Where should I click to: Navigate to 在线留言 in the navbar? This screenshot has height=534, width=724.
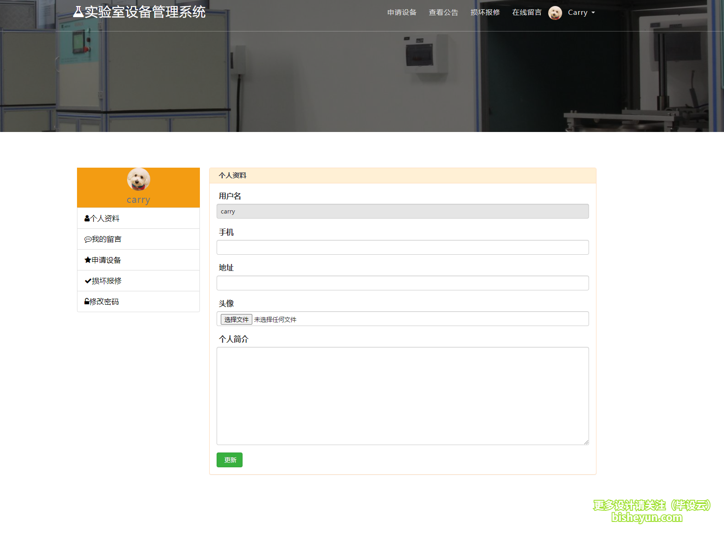[x=526, y=13]
